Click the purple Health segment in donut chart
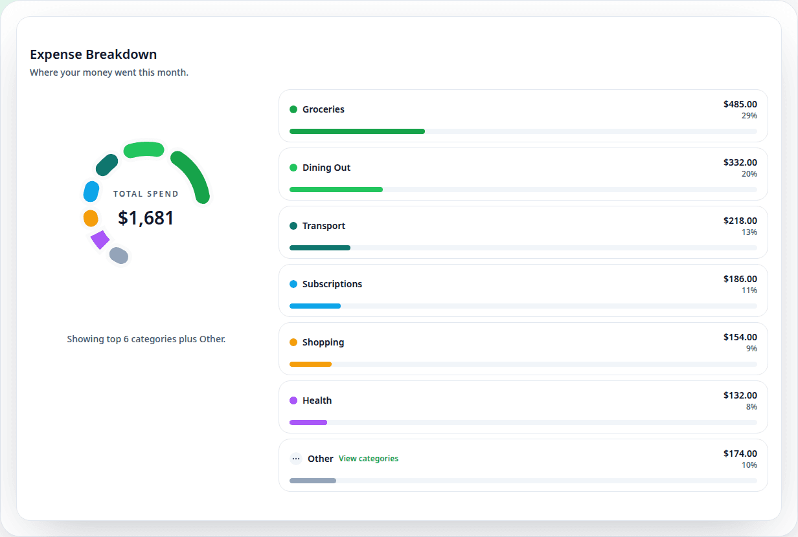 (100, 239)
